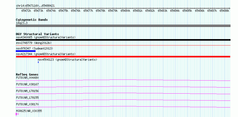This screenshot has height=117, width=238.
Task: Click ruler tick label 65483k
Action: (x=163, y=11)
